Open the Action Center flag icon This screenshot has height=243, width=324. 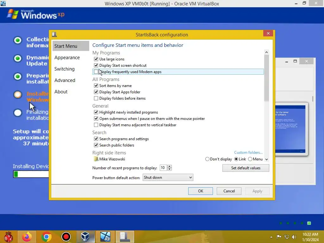click(279, 237)
